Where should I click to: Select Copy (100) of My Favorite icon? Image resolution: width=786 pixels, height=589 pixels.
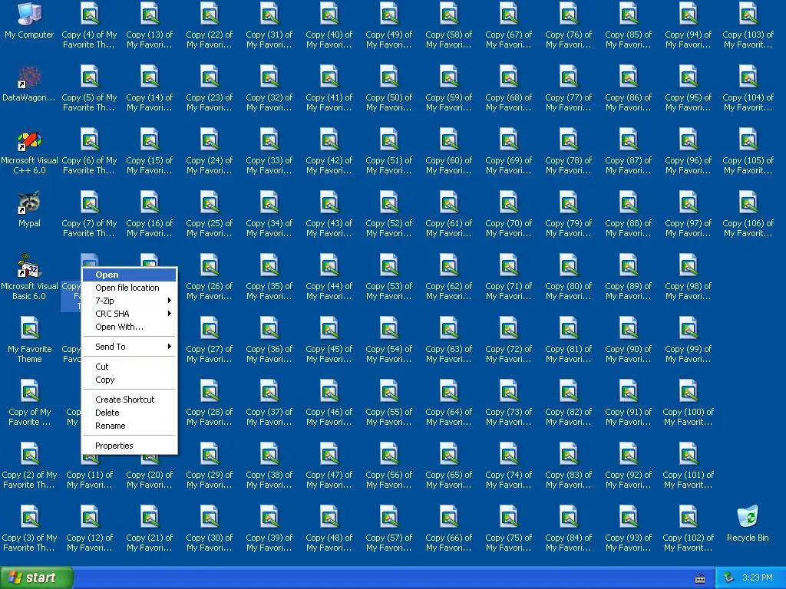[x=688, y=392]
